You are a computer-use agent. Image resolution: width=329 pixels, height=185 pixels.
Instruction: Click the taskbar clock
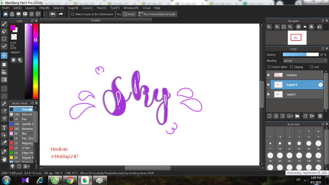click(x=316, y=180)
